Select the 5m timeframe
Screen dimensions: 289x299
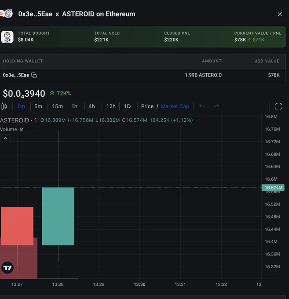tap(38, 106)
